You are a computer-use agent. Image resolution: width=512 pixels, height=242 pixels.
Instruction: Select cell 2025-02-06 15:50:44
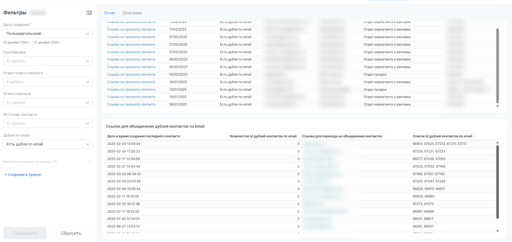click(x=124, y=189)
